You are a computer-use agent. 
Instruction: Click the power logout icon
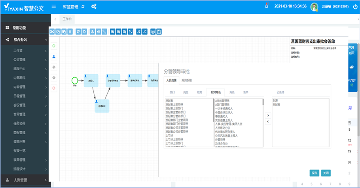coord(354,7)
